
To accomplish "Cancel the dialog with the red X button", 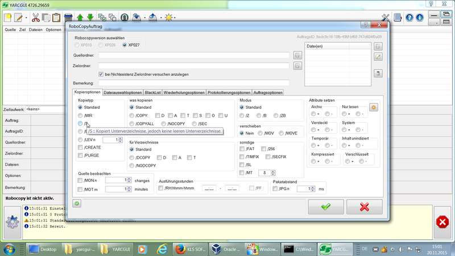I will click(x=365, y=207).
